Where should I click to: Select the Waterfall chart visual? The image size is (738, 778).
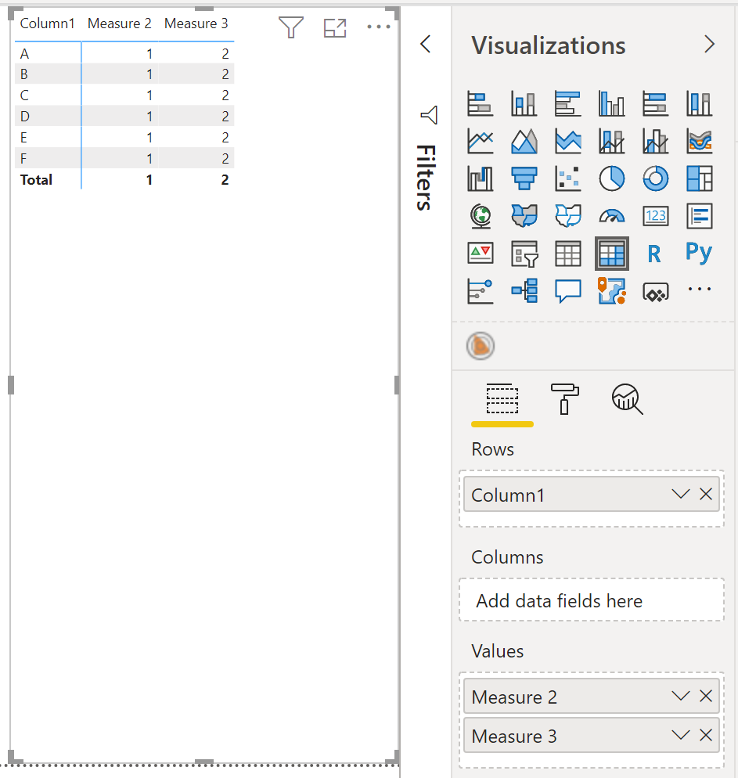click(480, 178)
